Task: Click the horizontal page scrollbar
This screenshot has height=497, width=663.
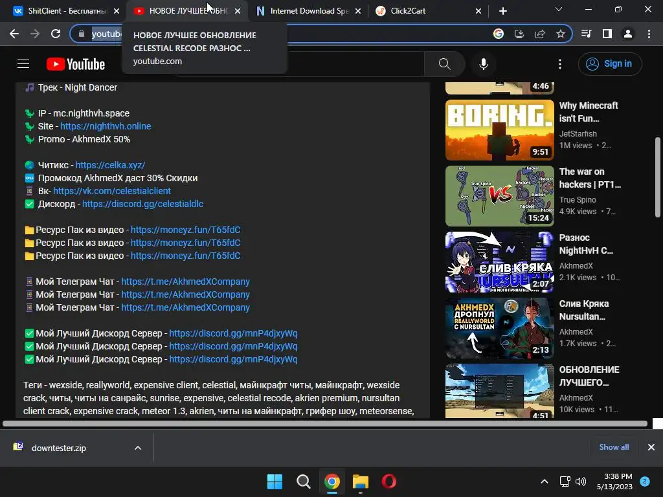Action: click(x=325, y=423)
